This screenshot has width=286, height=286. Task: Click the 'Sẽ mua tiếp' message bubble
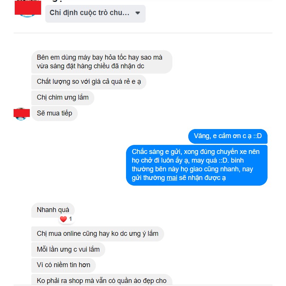click(54, 114)
